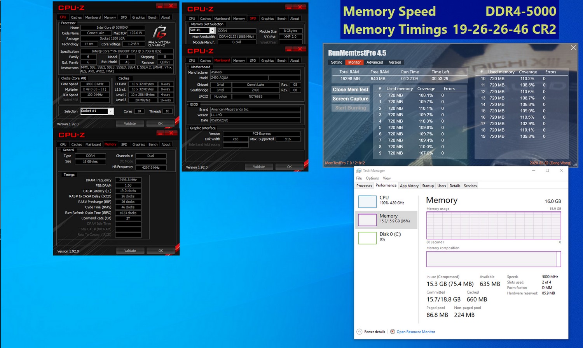Image resolution: width=583 pixels, height=348 pixels.
Task: Switch to the Startup tab in Task Manager
Action: [x=428, y=186]
